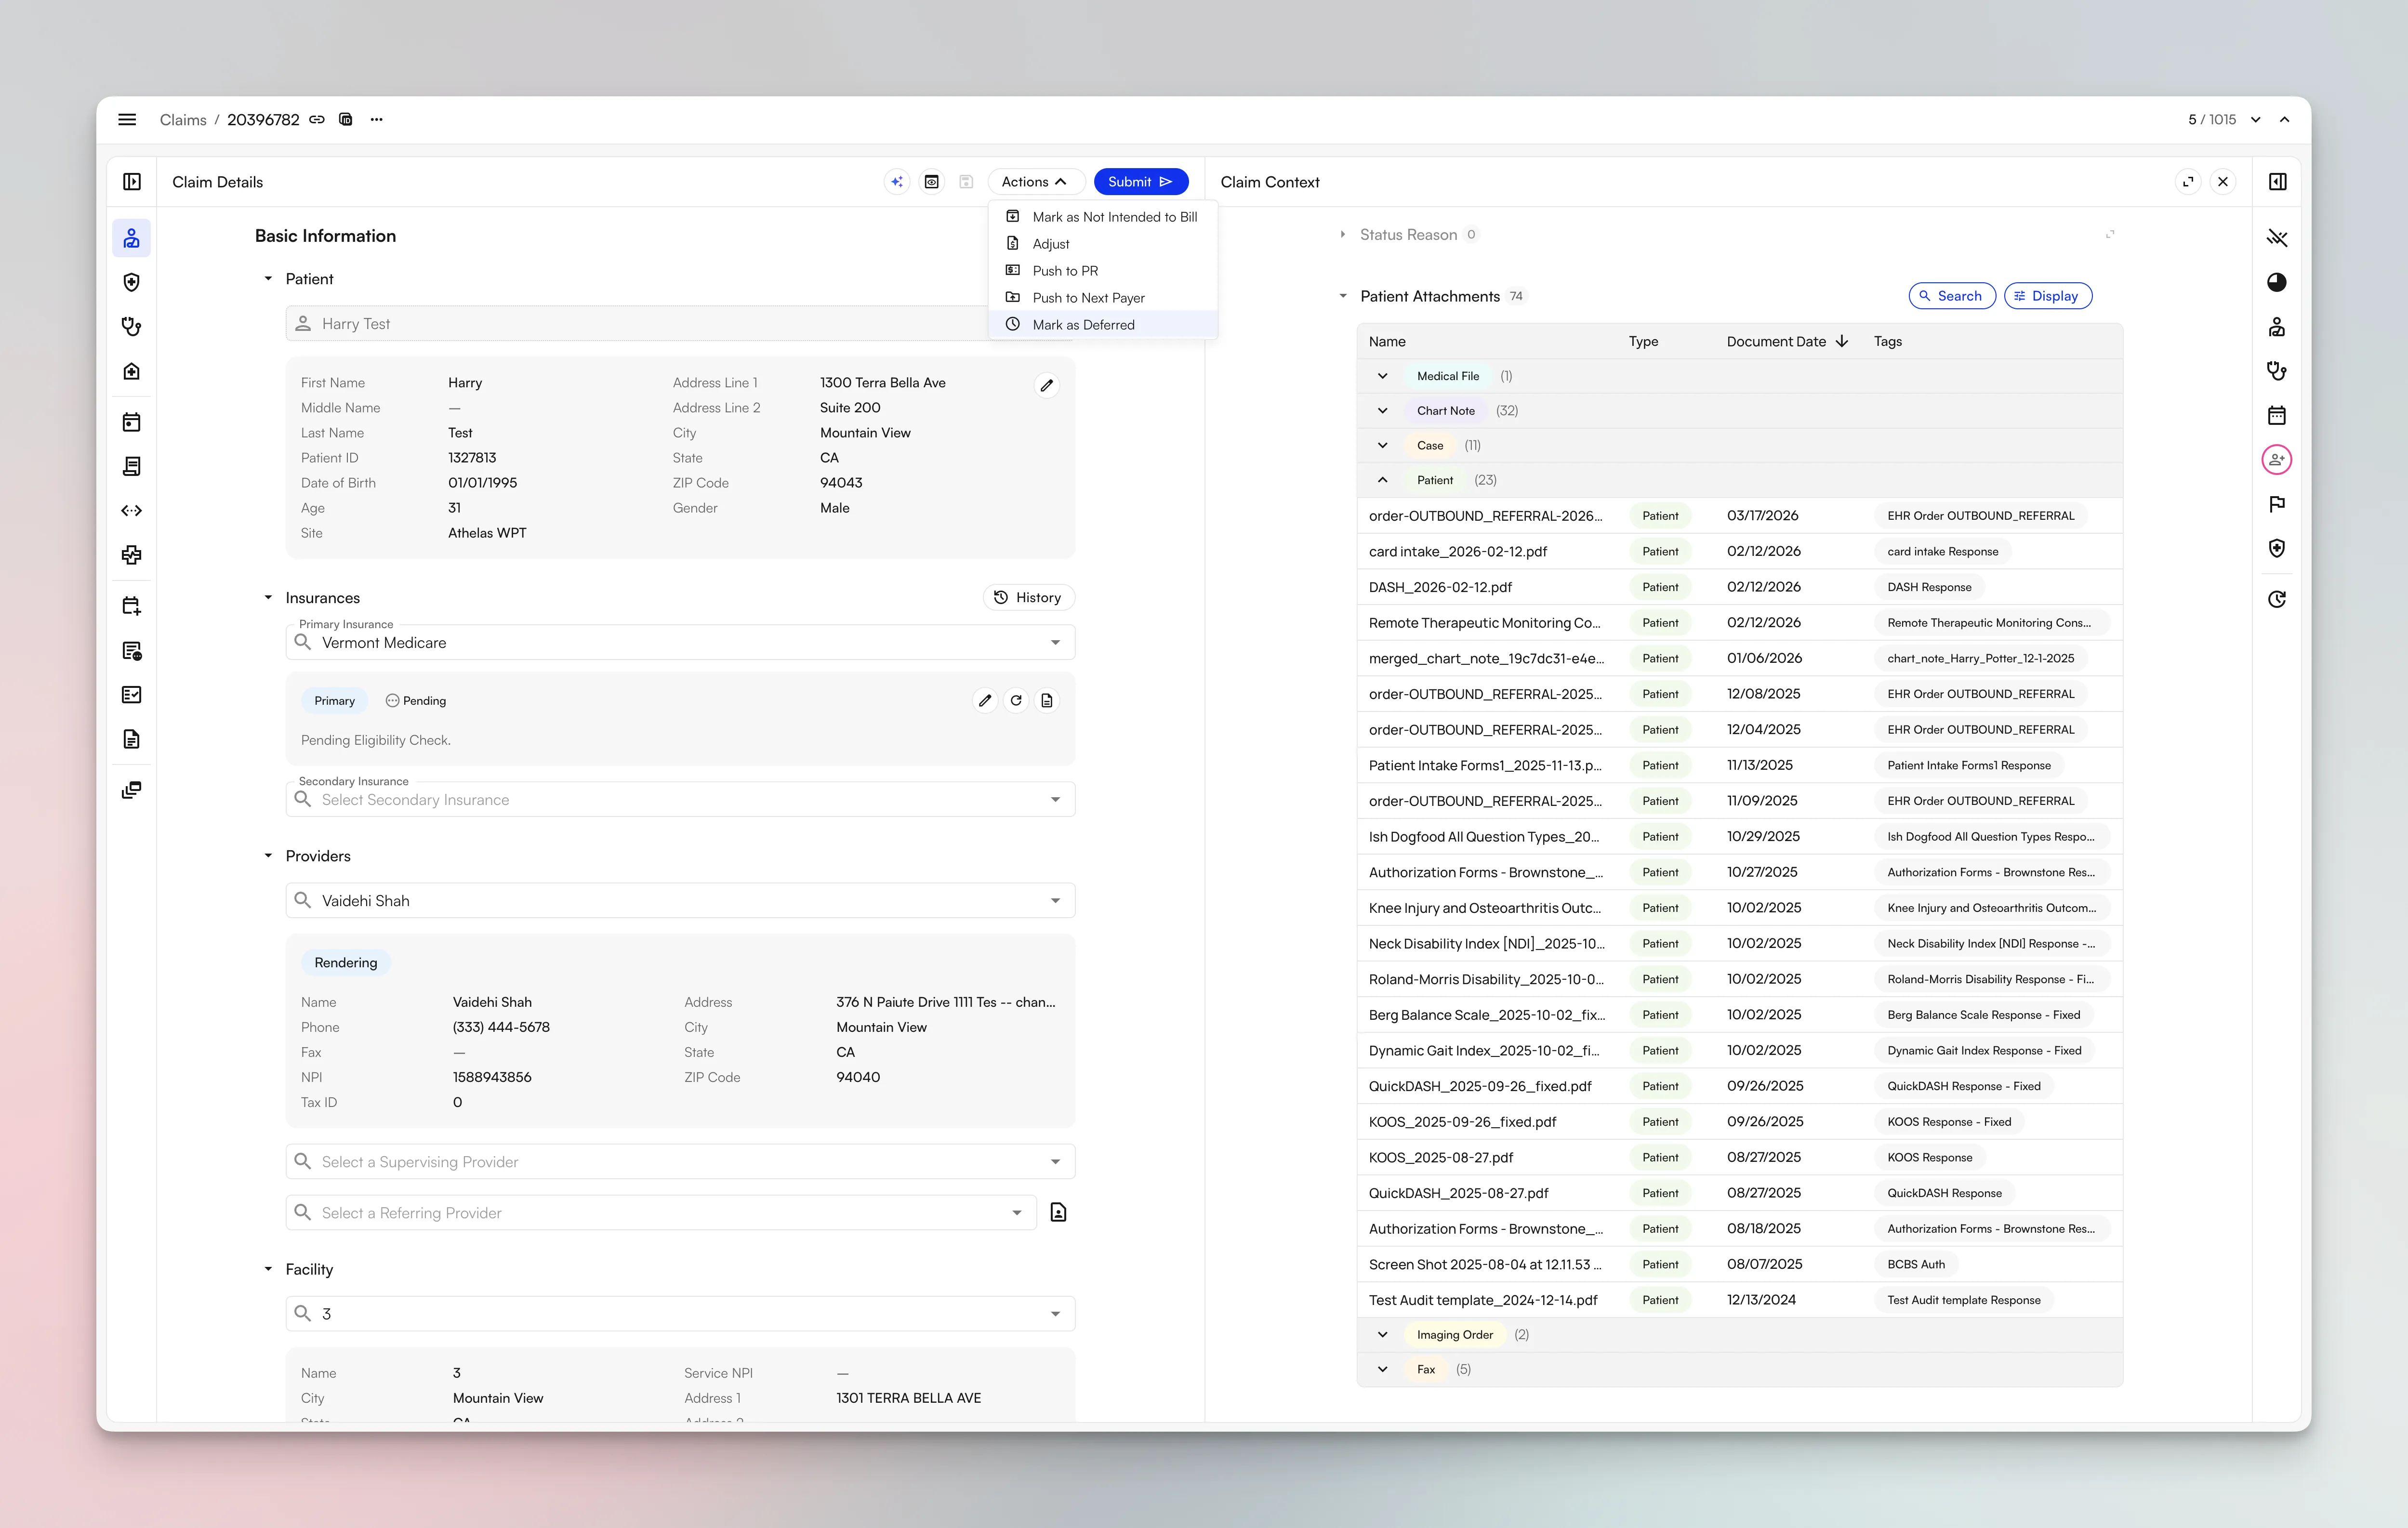Click the disabled save icon
Image resolution: width=2408 pixels, height=1528 pixels.
pyautogui.click(x=966, y=182)
